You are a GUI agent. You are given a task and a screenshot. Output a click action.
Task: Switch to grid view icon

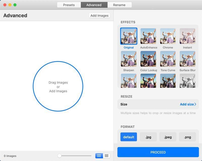coord(99,156)
